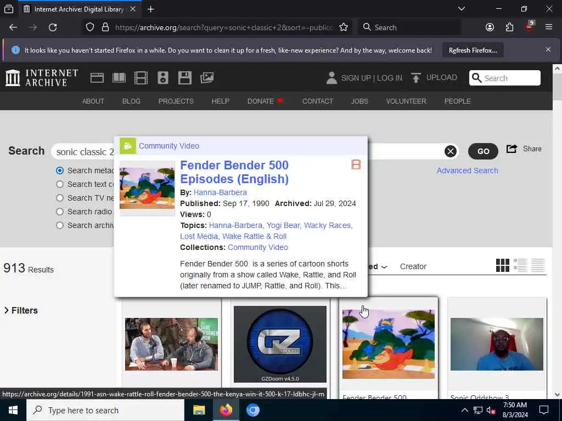Open the uBlock extension icon with badge

pos(530,26)
